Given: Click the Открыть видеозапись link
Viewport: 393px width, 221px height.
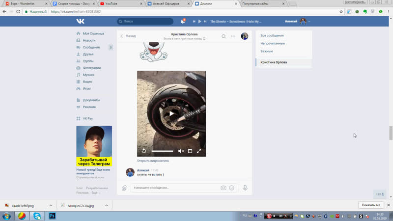Looking at the screenshot, I should pyautogui.click(x=153, y=161).
